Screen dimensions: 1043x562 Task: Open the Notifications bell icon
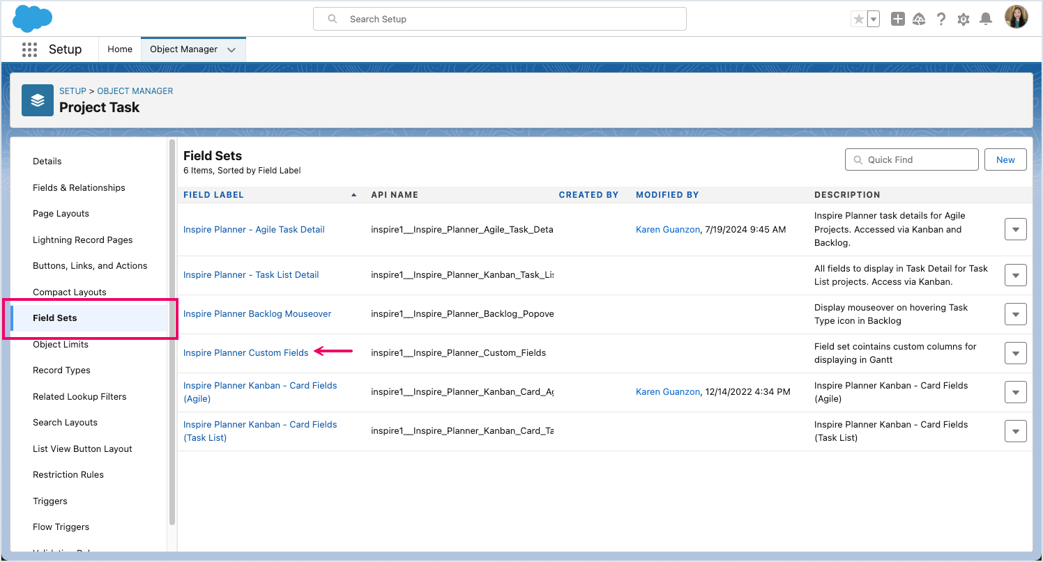pos(986,19)
